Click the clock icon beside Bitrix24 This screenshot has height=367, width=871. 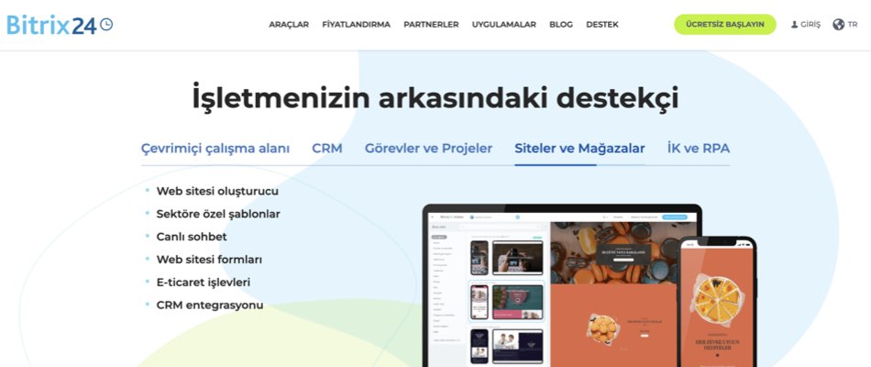pos(106,25)
